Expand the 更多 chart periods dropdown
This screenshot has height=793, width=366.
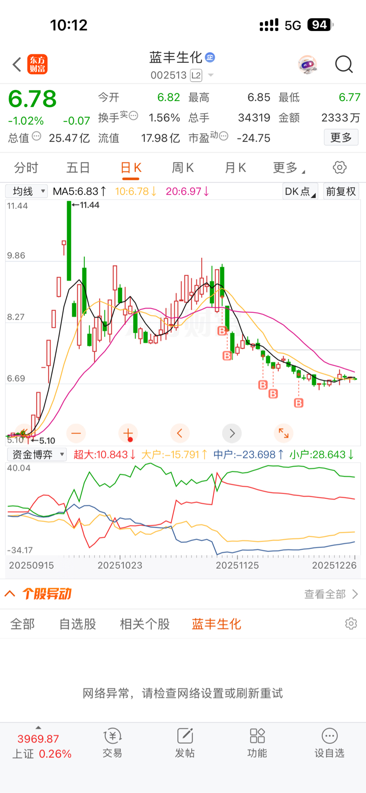point(289,168)
